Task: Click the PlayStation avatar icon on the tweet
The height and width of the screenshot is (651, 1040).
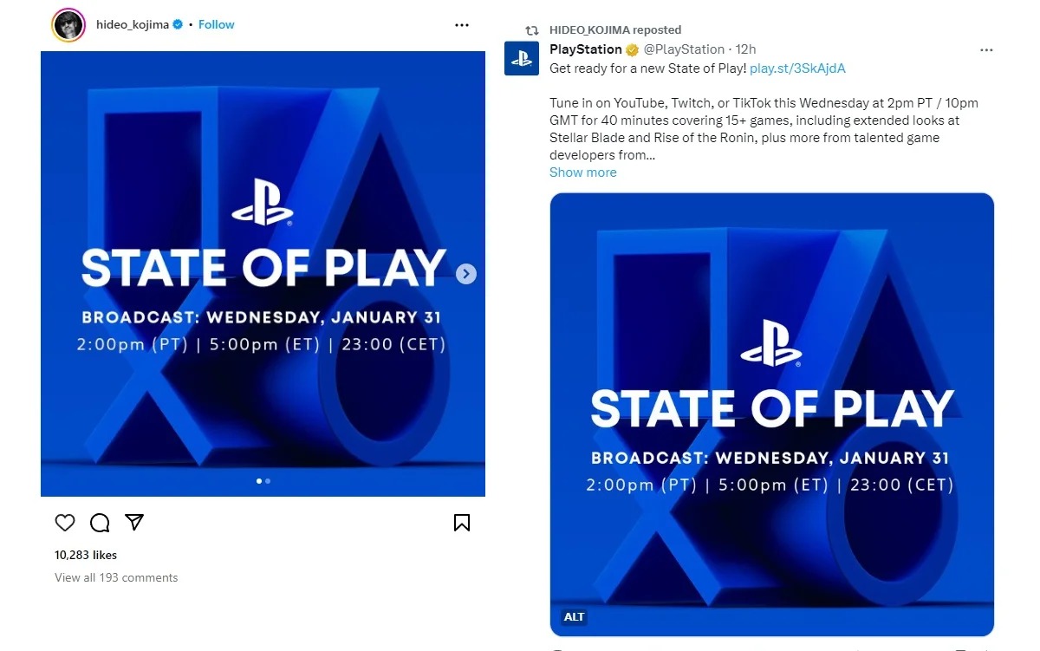Action: click(521, 59)
